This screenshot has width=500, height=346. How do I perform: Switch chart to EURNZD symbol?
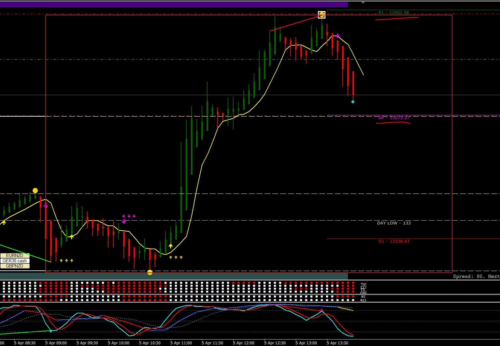tap(15, 256)
